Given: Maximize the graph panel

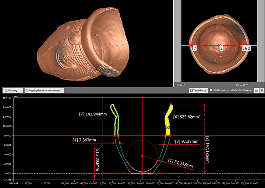Looking at the screenshot, I should click(261, 90).
